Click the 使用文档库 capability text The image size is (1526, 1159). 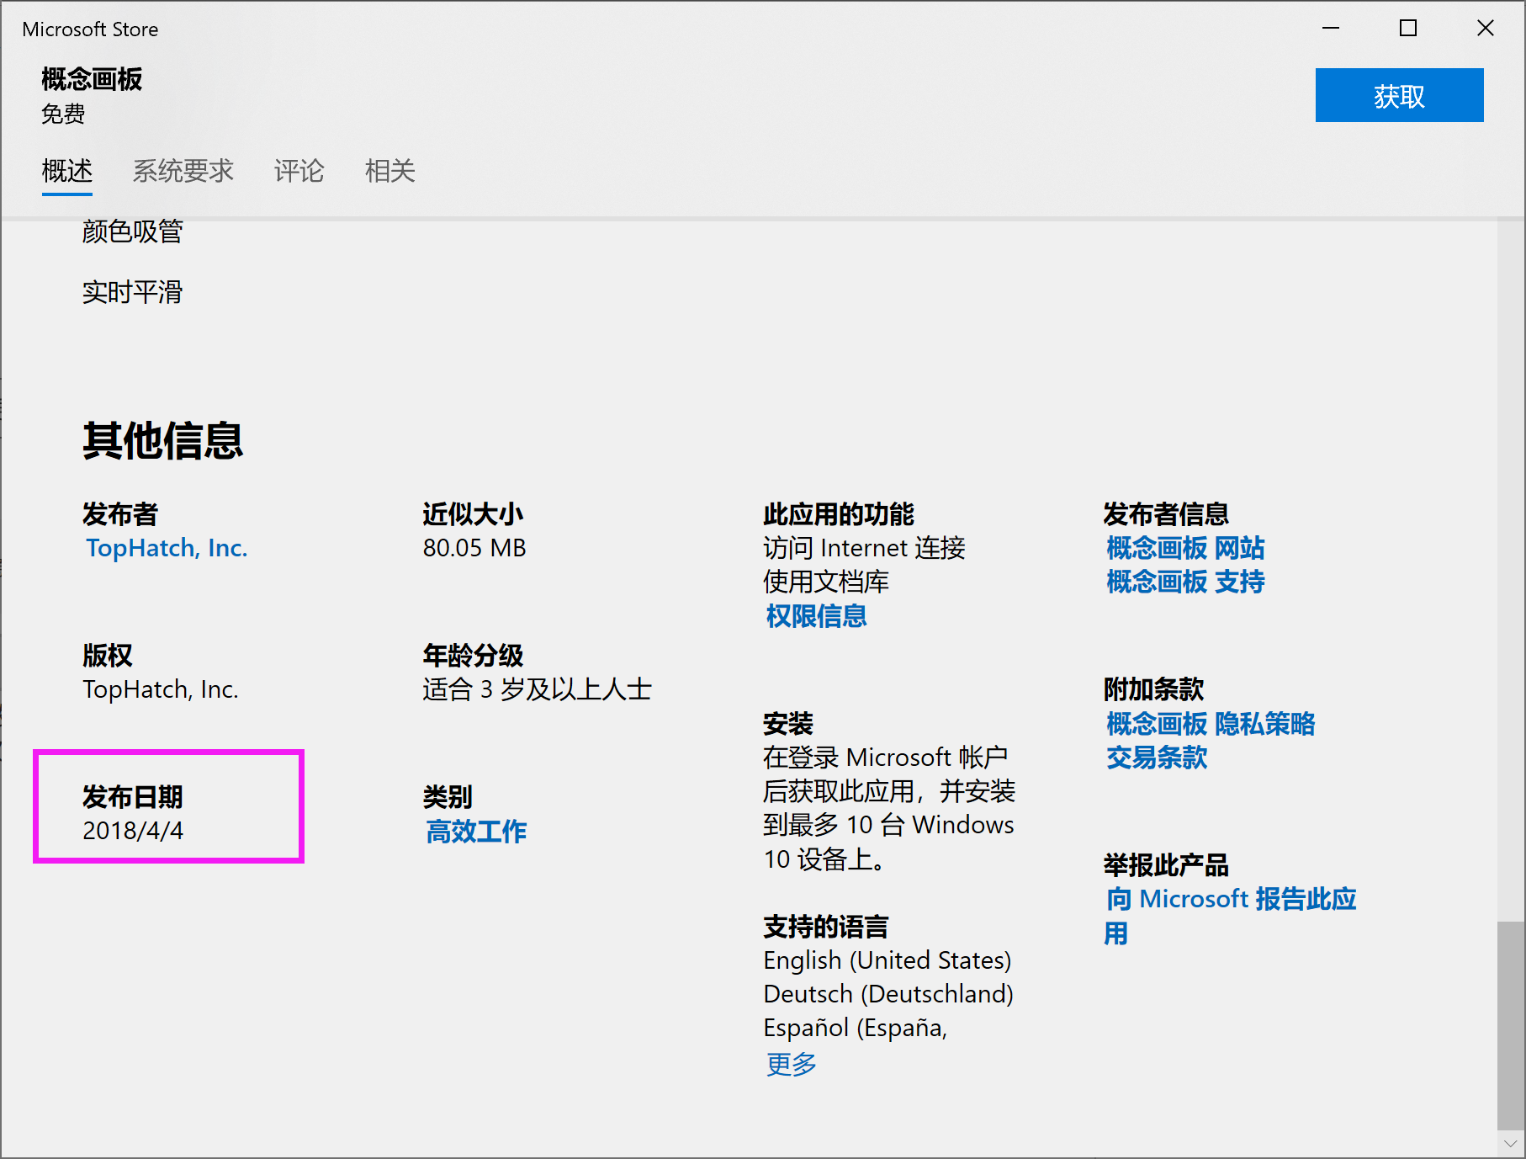(x=826, y=582)
